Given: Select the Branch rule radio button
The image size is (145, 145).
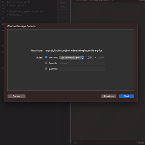Looking at the screenshot, I should tap(46, 63).
